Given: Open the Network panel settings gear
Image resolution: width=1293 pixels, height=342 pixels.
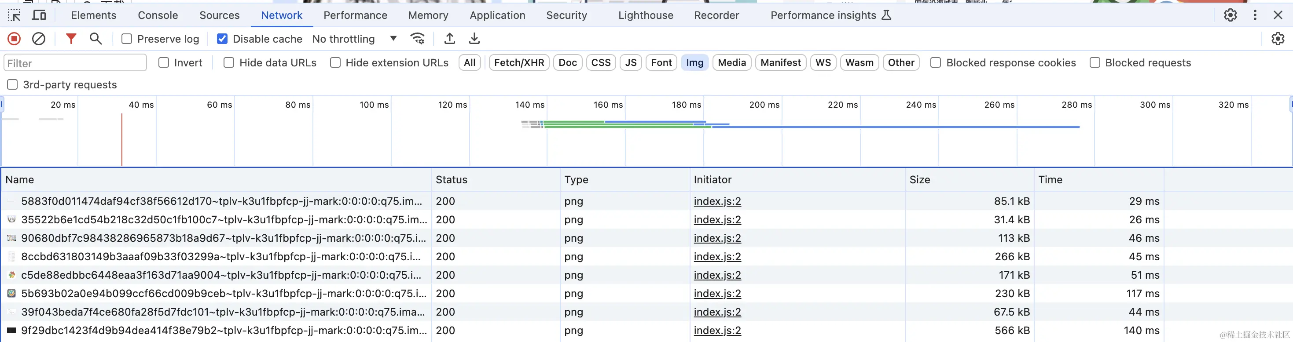Looking at the screenshot, I should click(x=1278, y=39).
